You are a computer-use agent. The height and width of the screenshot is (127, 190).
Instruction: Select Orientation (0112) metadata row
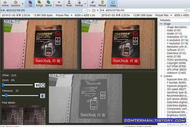(x=177, y=37)
